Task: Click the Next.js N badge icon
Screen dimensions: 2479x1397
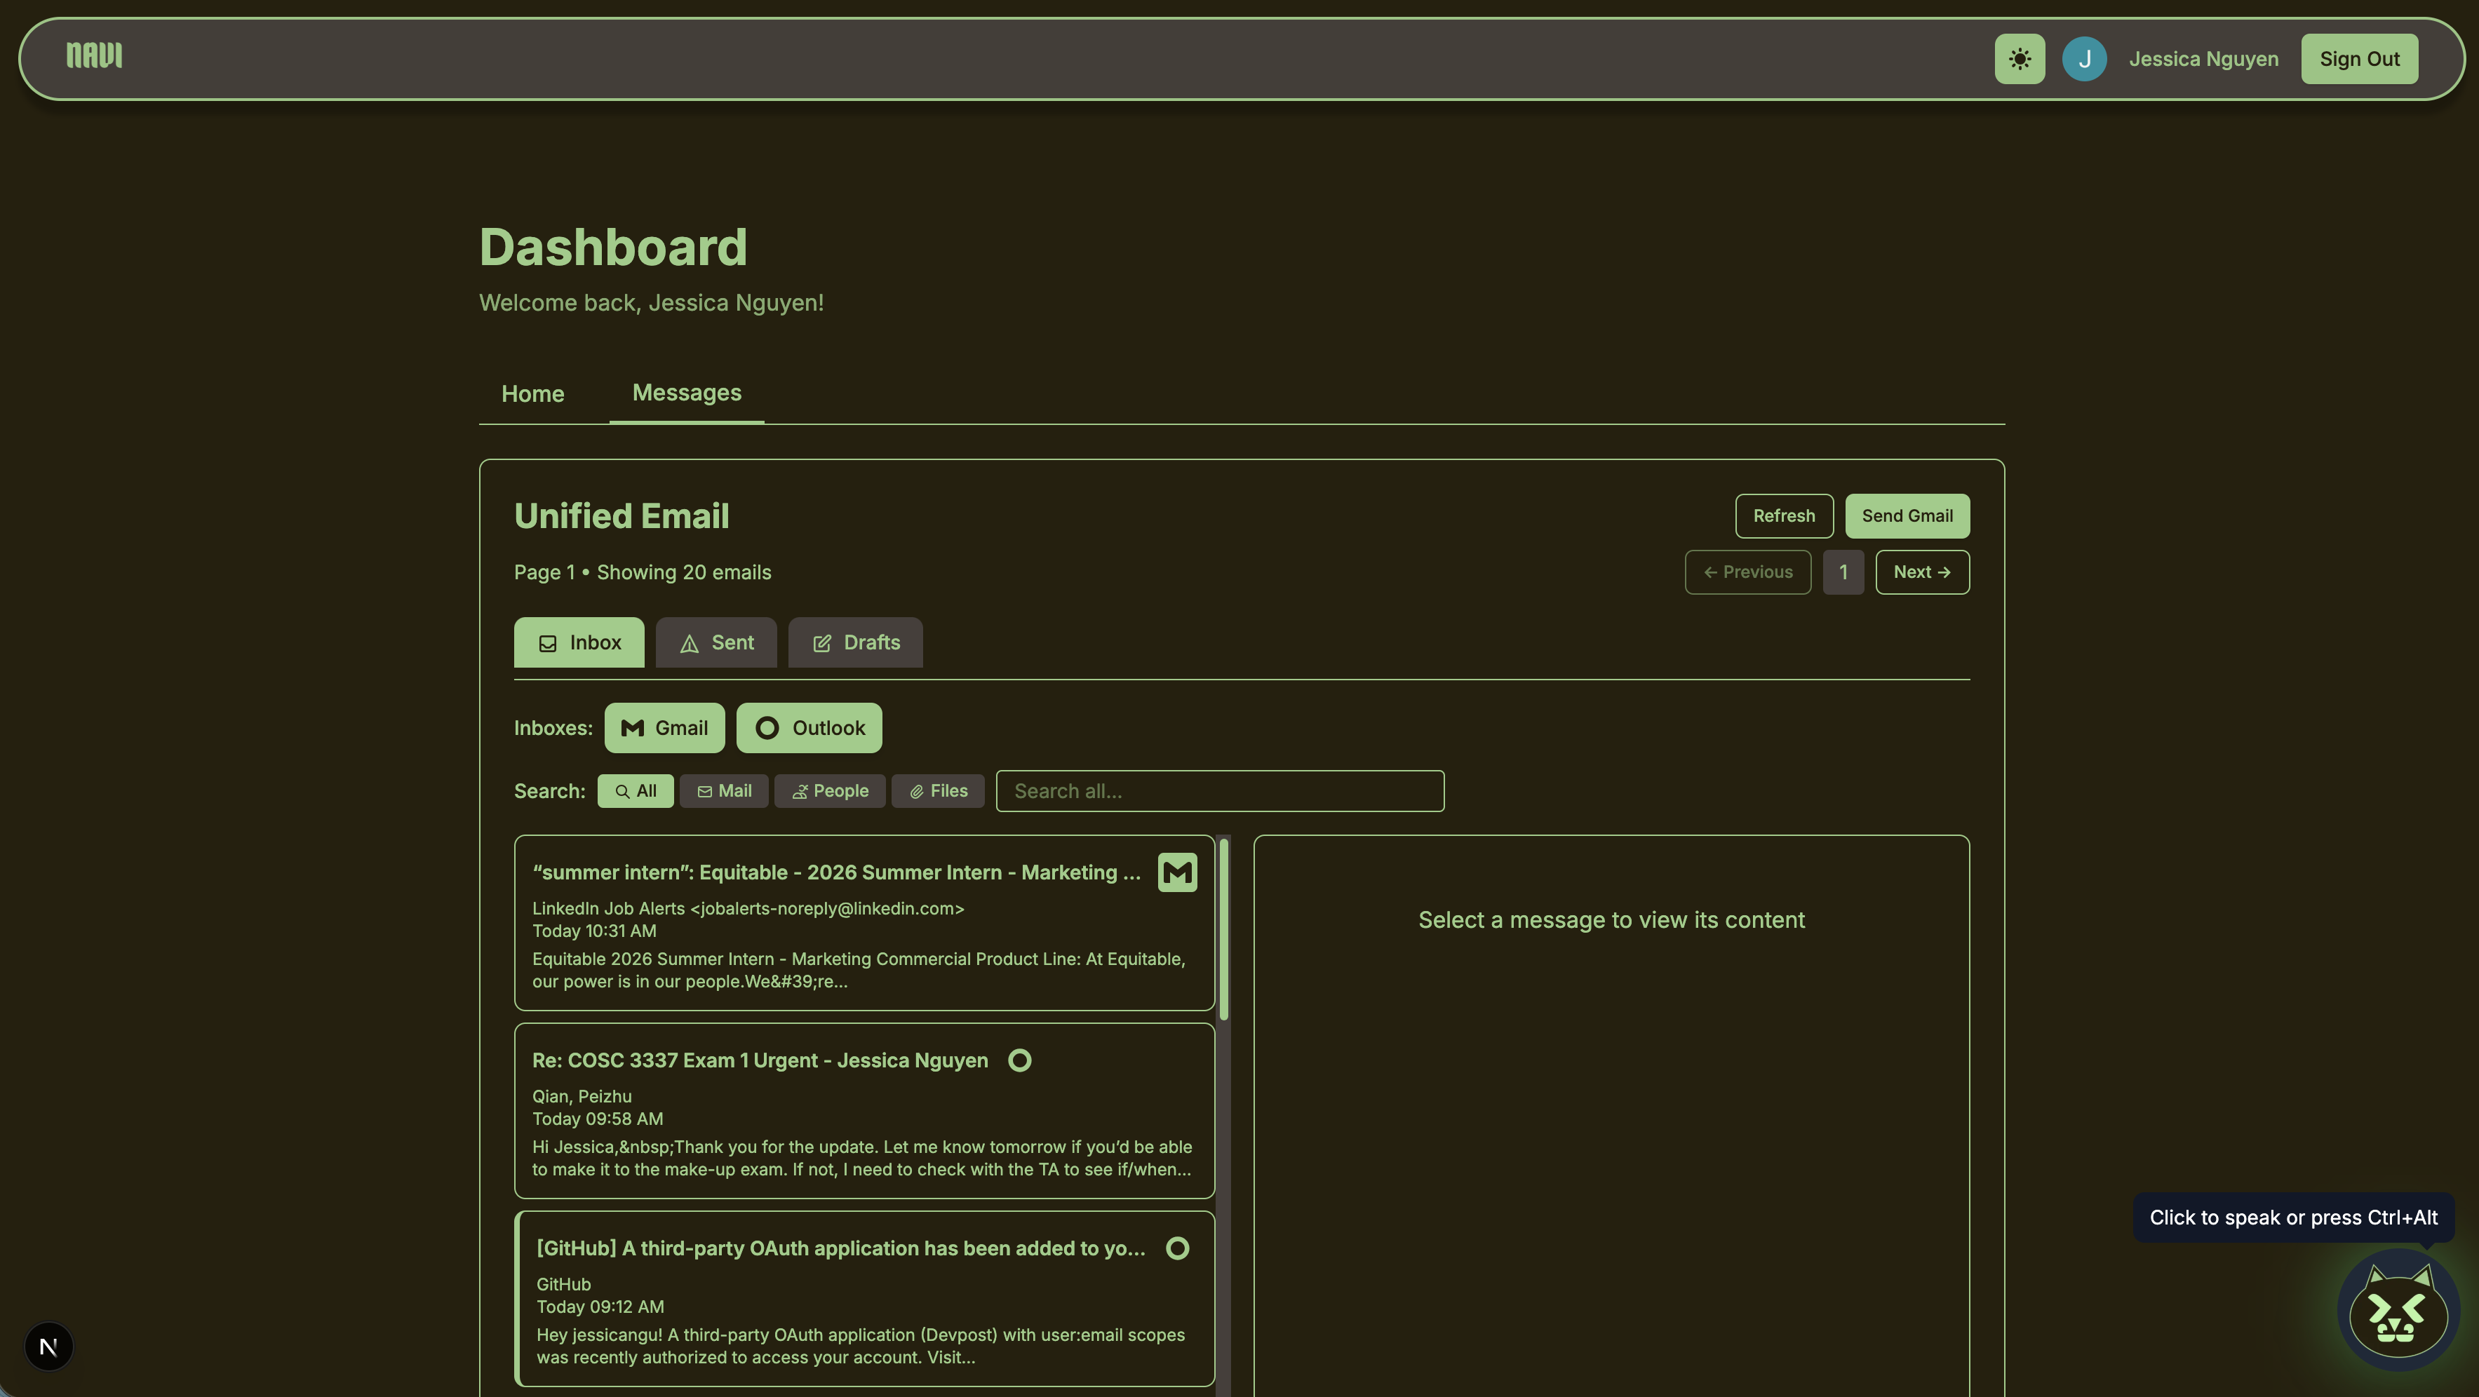Action: tap(49, 1346)
